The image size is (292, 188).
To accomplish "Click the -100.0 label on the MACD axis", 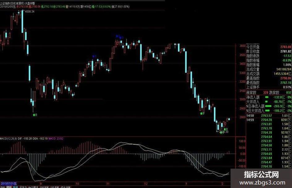I will 242,166.
